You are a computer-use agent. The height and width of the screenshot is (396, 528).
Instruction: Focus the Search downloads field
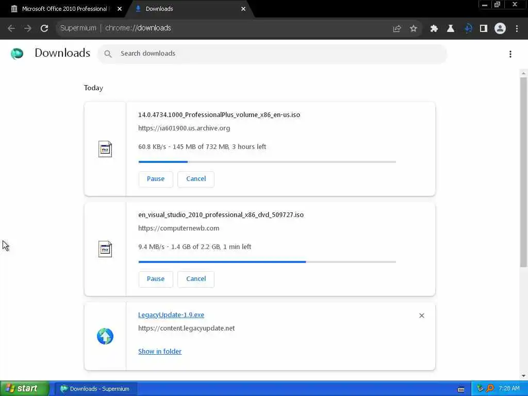point(272,54)
